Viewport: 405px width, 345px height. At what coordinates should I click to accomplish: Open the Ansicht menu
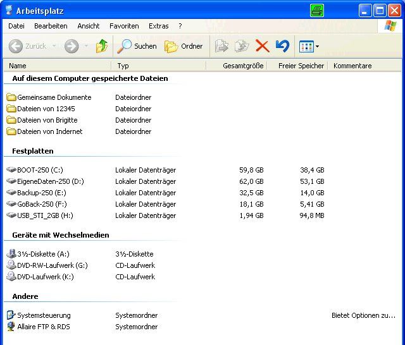tap(89, 26)
